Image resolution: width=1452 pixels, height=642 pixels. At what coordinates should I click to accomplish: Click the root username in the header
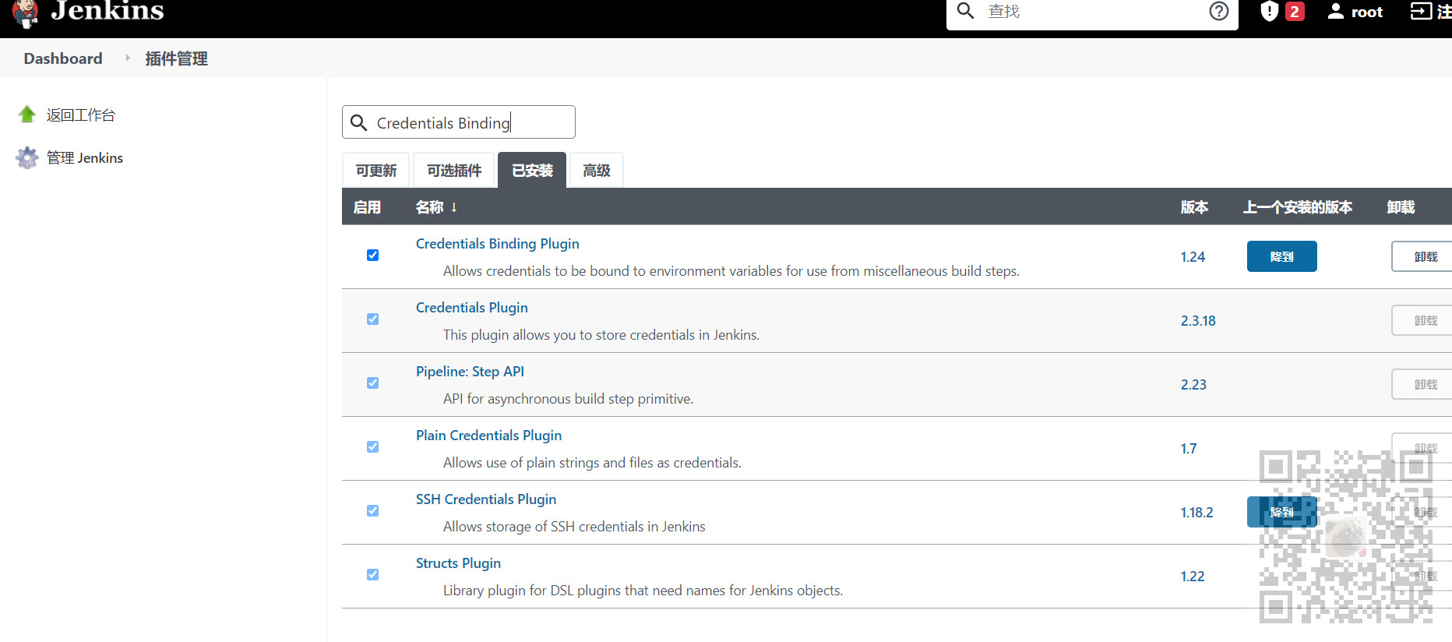pyautogui.click(x=1367, y=12)
